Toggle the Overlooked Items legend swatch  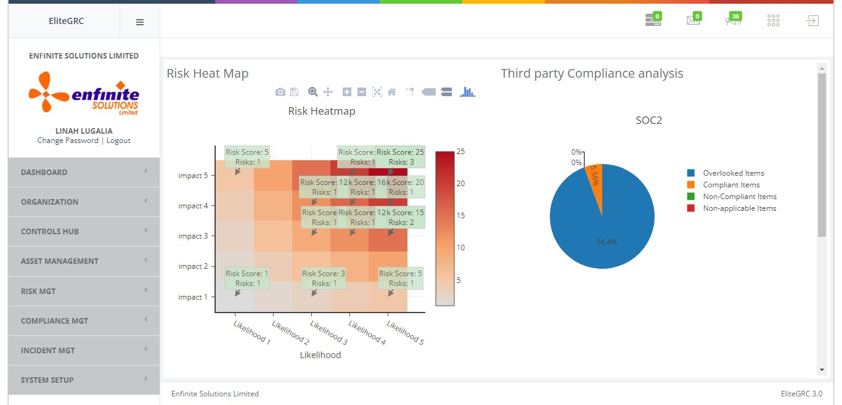click(691, 173)
